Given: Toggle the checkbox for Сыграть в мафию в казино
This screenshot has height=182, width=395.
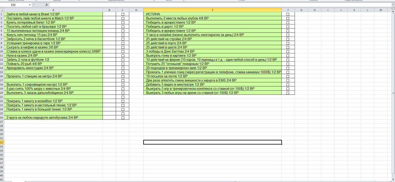Looking at the screenshot, I should [123, 47].
